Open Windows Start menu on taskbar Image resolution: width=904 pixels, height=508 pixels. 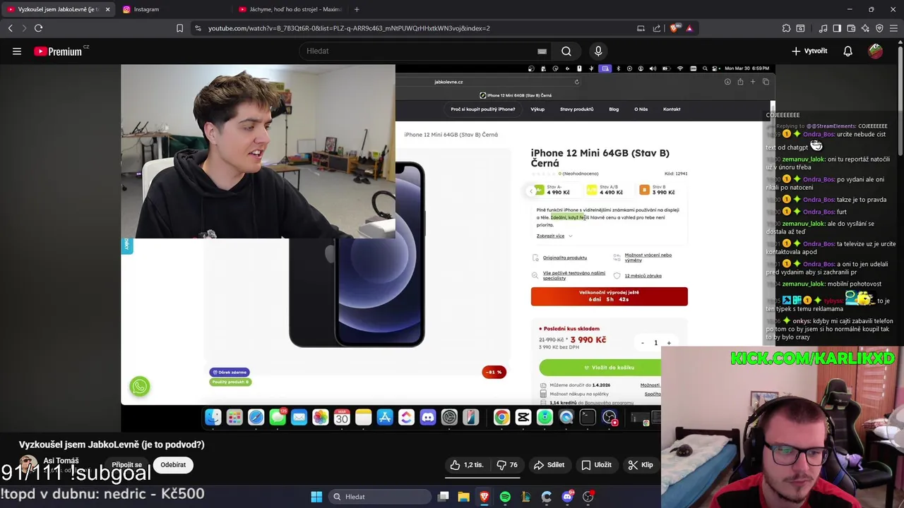pos(316,497)
